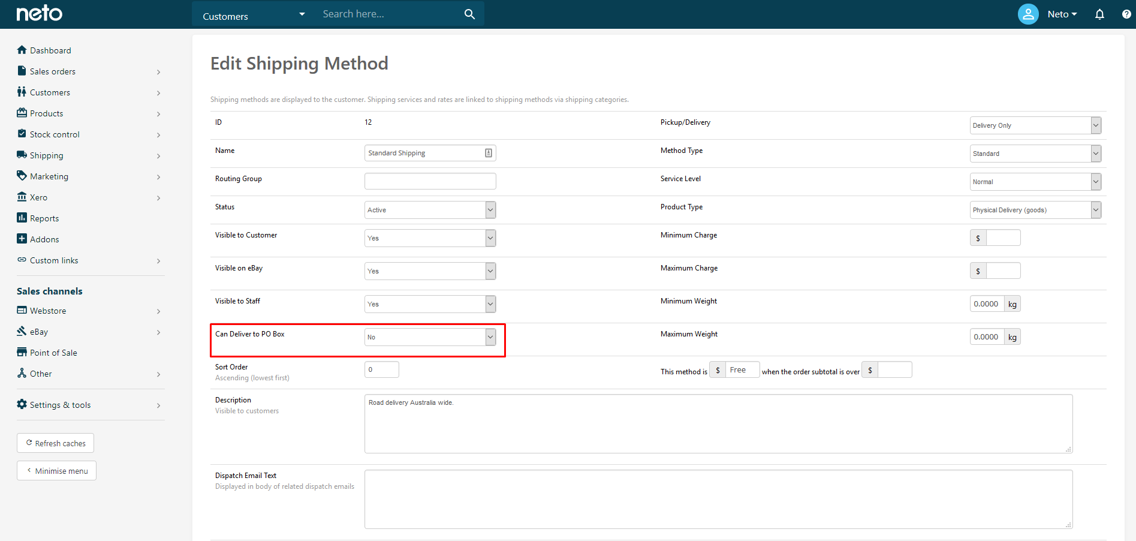Click the Reports chart icon

tap(22, 218)
